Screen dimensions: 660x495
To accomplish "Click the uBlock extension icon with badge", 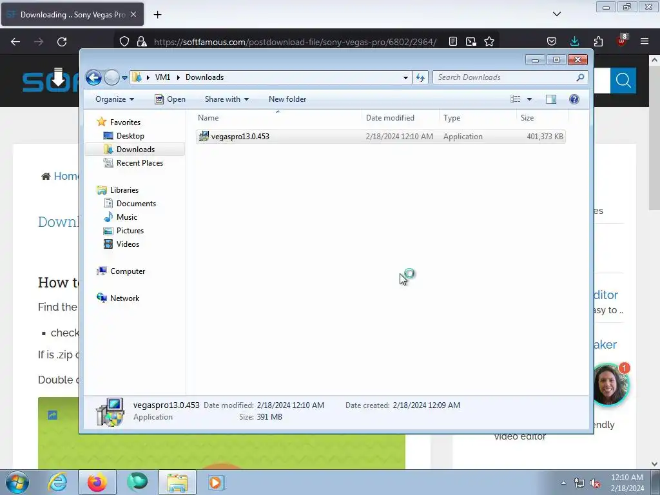I will 622,41.
